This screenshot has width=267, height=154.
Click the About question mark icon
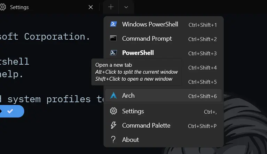click(x=113, y=139)
